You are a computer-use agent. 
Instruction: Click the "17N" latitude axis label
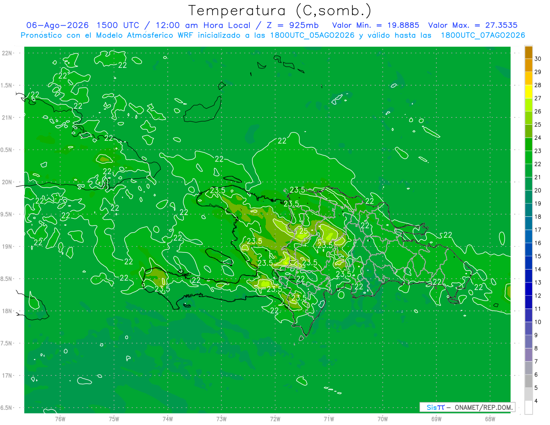[x=8, y=375]
